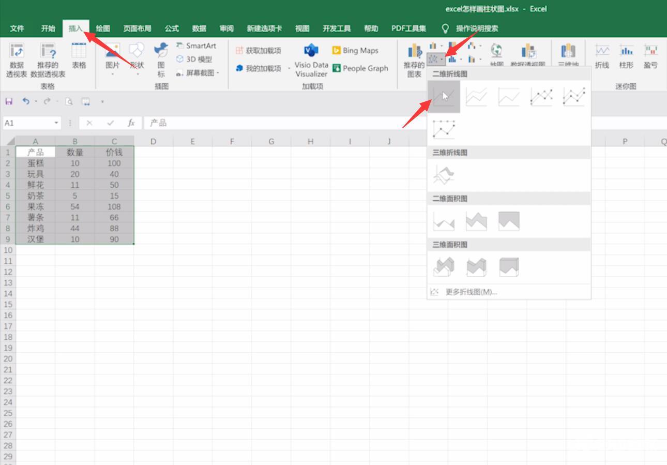Select stacked line with markers chart
Screen dimensions: 667x465
click(x=574, y=97)
